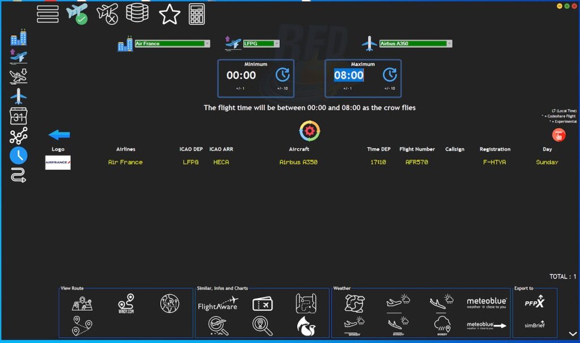The image size is (580, 343).
Task: Click the Airbus A350 cell in the flight row
Action: pos(298,162)
